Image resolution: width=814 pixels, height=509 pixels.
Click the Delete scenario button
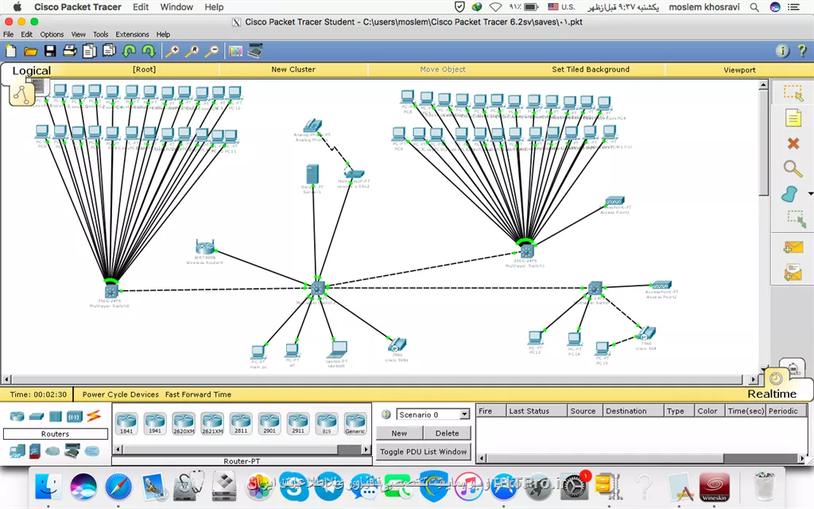coord(447,433)
